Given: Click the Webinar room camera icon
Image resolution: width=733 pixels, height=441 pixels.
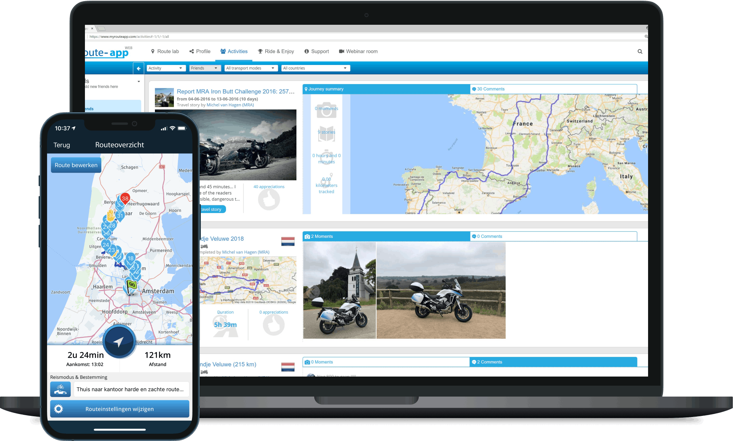Looking at the screenshot, I should point(341,51).
